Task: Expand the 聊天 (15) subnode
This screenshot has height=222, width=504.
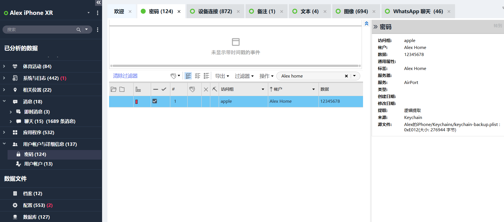Action: [x=11, y=121]
